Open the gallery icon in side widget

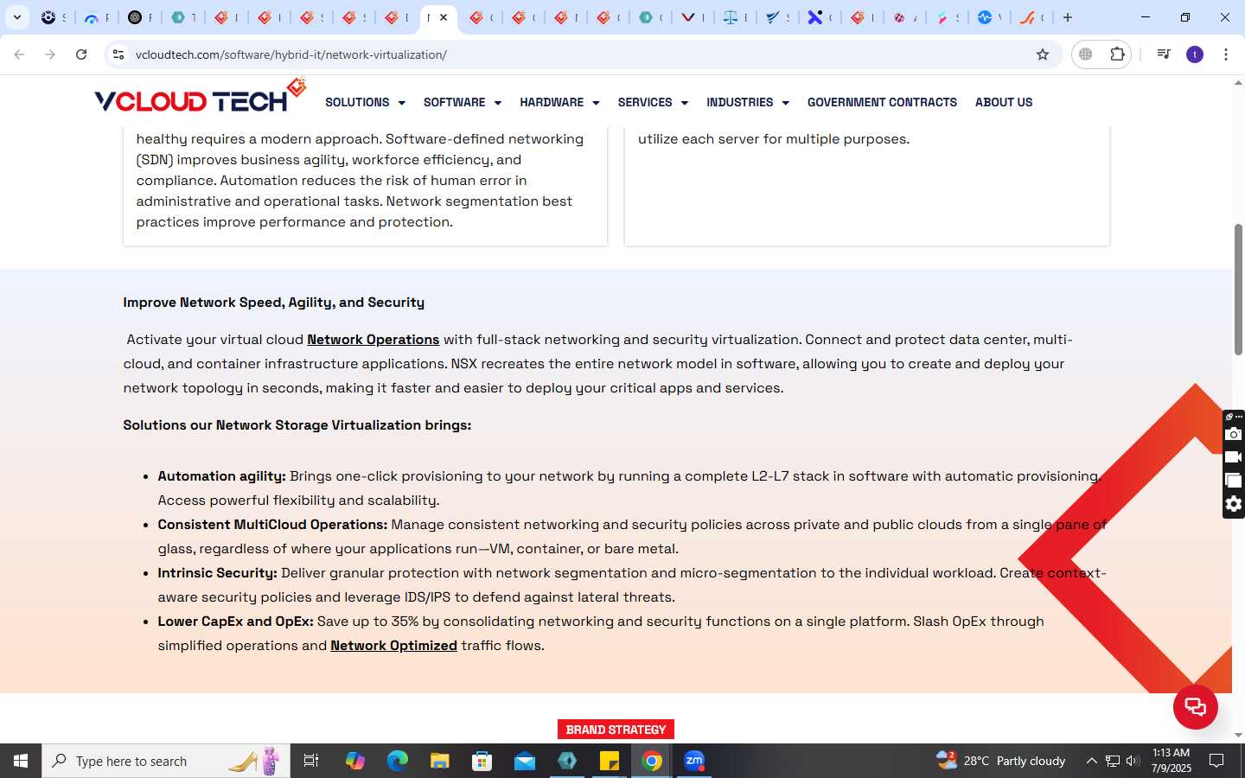point(1234,481)
